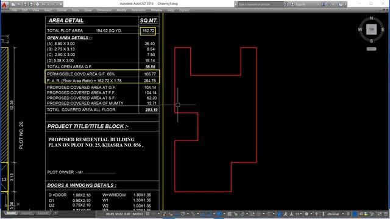Click the blue hardware acceleration status icon

(x=355, y=214)
